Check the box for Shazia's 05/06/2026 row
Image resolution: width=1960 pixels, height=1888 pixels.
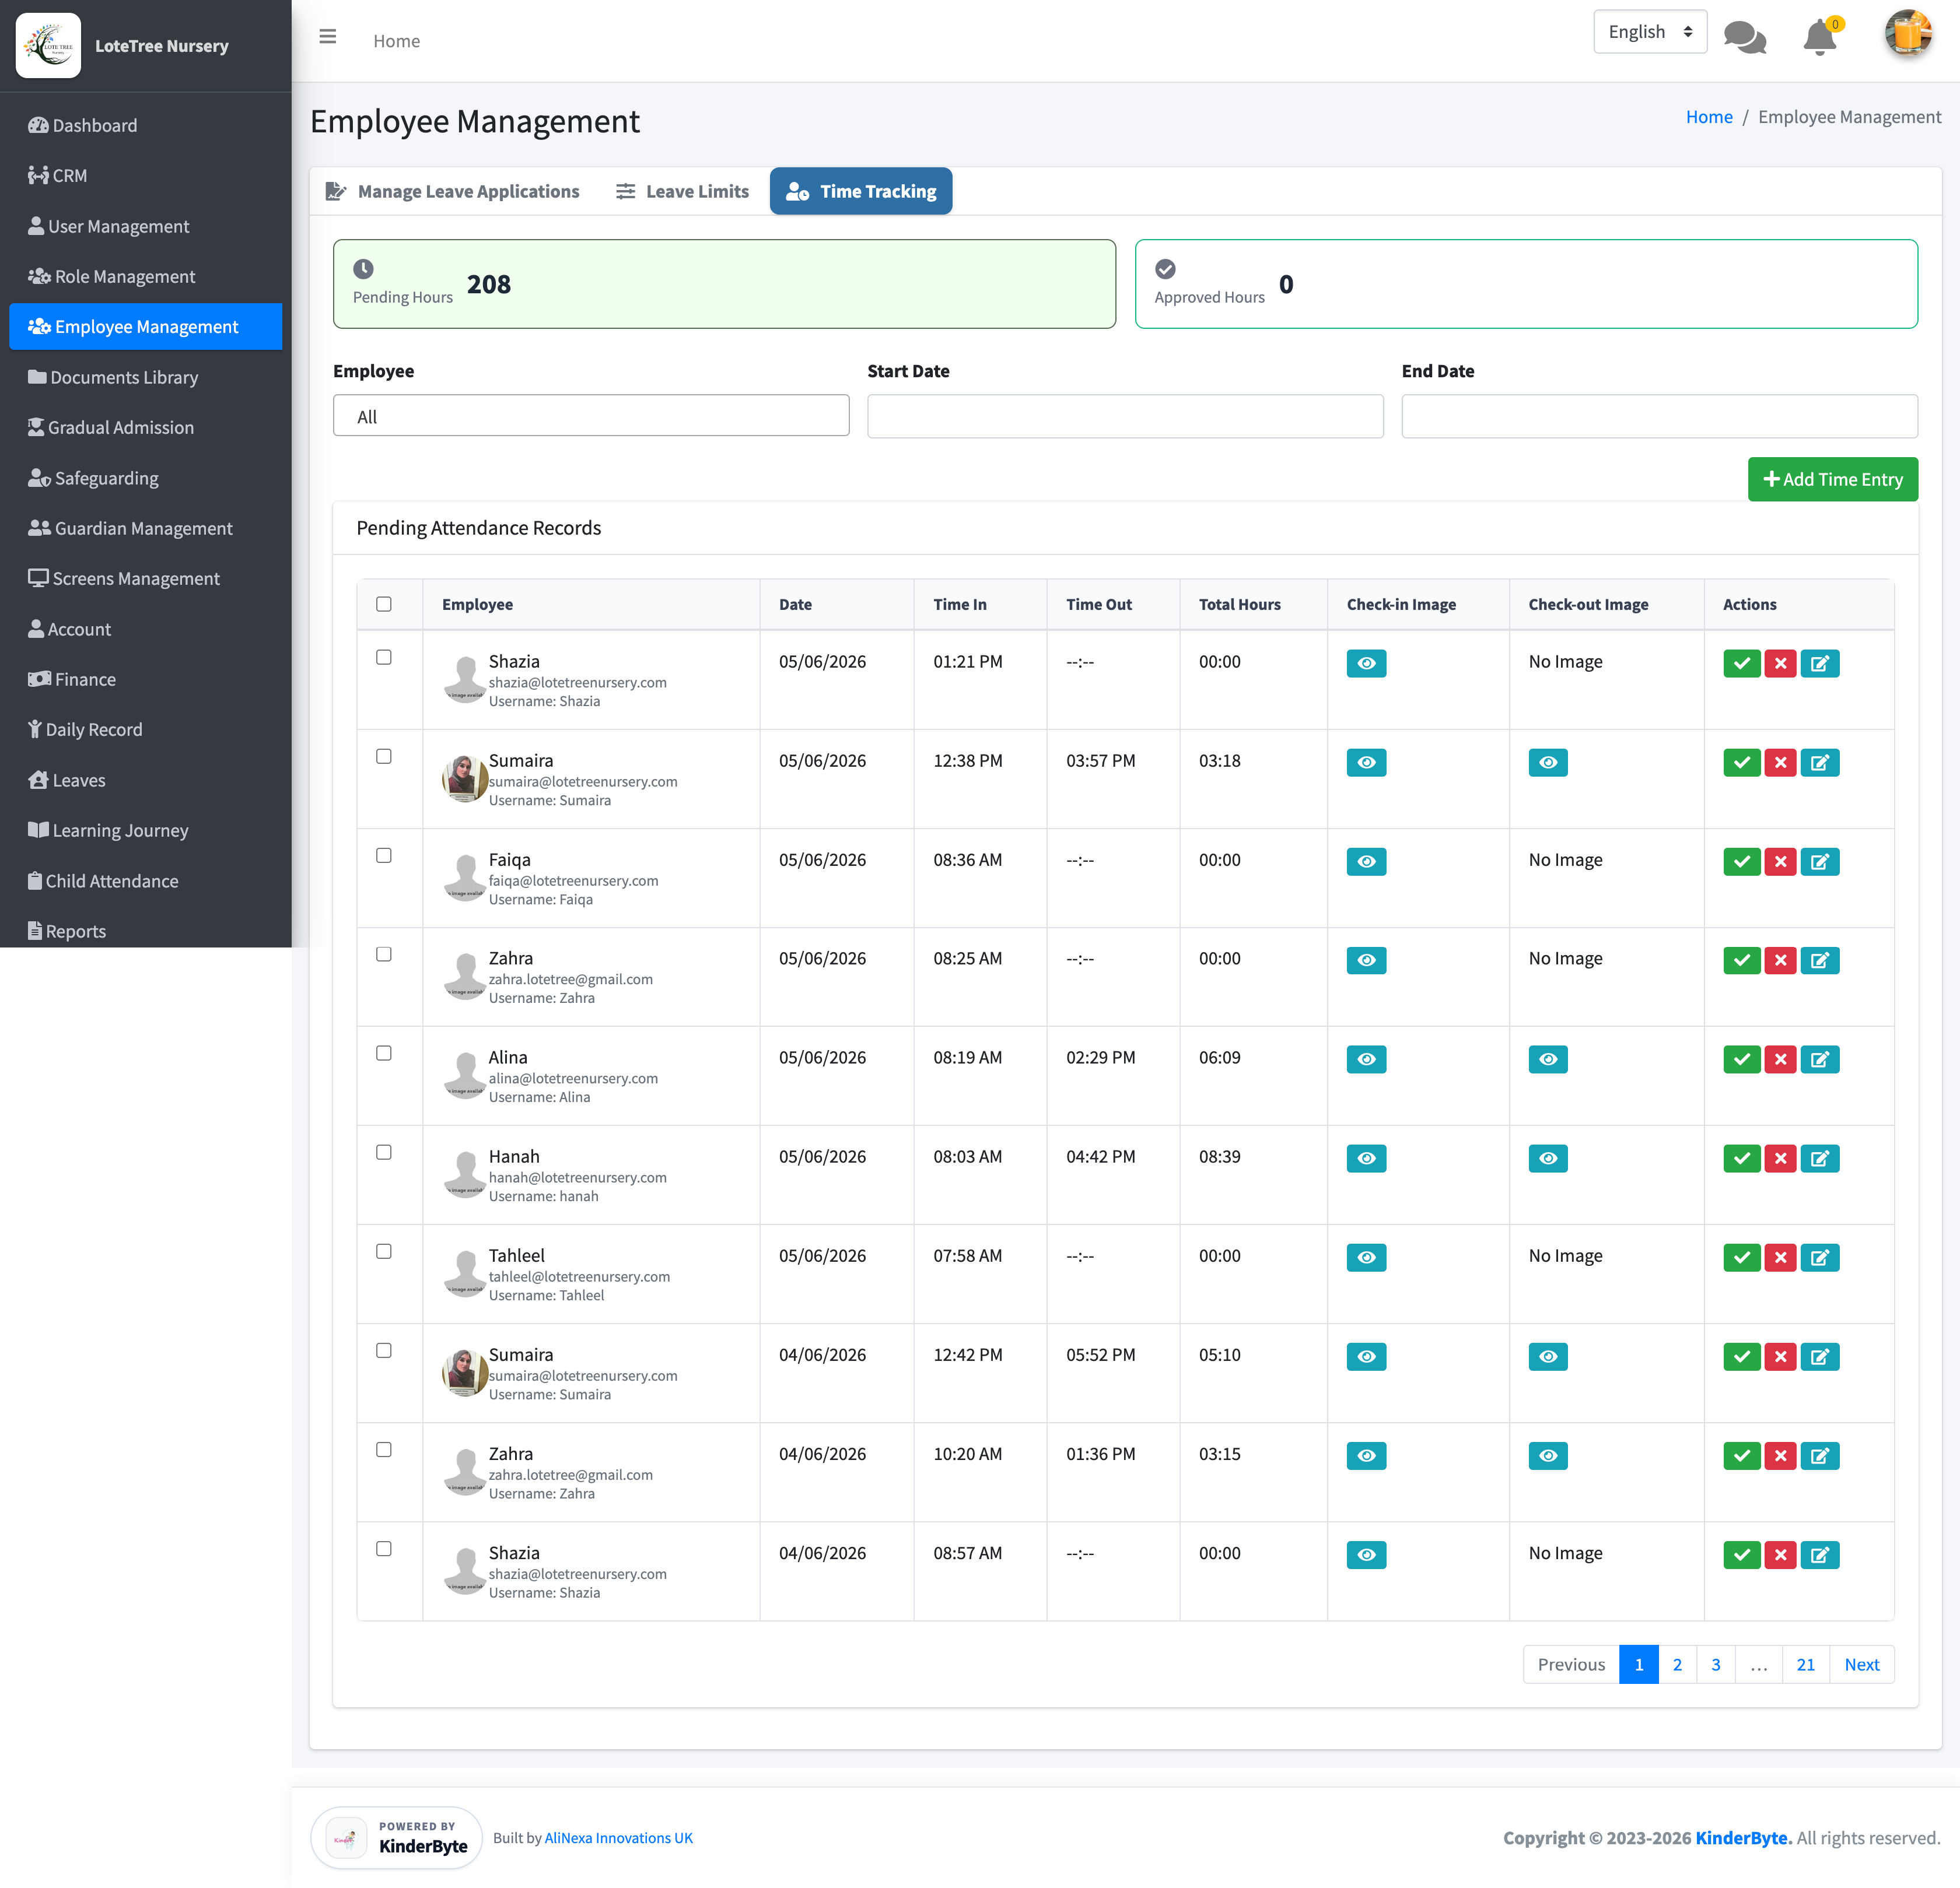(383, 657)
